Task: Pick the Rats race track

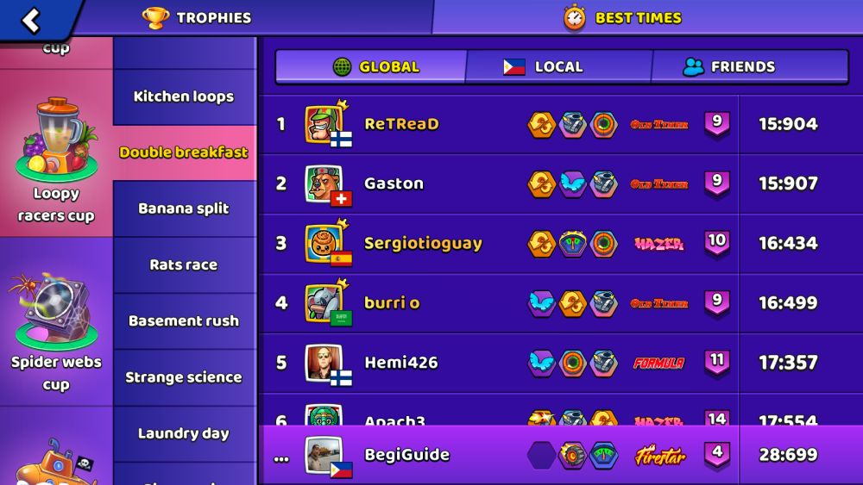Action: (185, 264)
